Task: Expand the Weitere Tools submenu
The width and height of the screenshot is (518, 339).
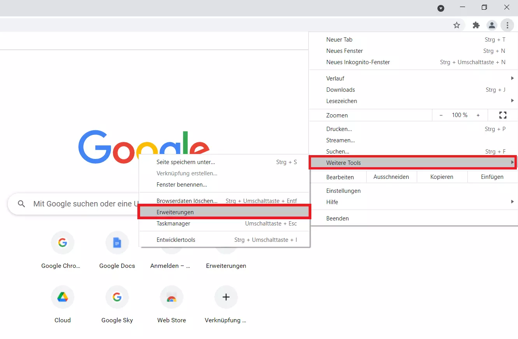Action: pos(413,163)
